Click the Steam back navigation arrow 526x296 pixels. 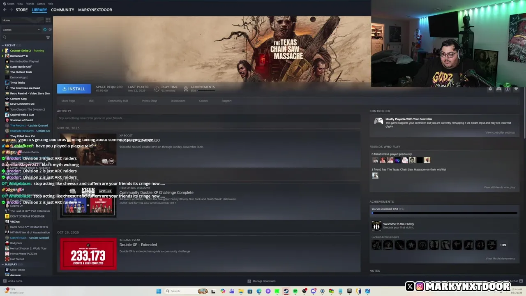click(5, 10)
